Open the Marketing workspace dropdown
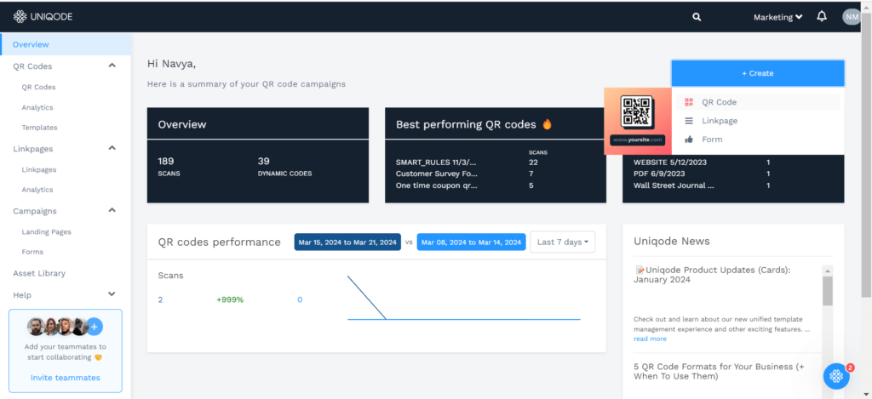872x399 pixels. click(x=777, y=17)
